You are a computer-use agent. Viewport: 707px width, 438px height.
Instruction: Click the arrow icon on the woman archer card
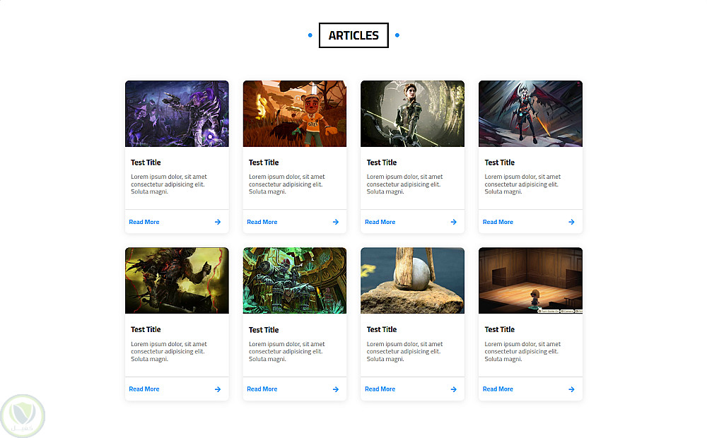454,222
